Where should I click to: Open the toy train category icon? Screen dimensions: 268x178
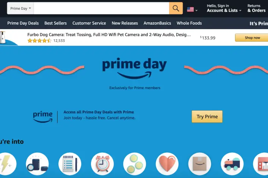coord(232,164)
